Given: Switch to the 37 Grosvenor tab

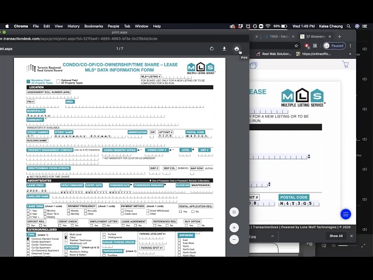Looking at the screenshot, I should click(x=315, y=36).
